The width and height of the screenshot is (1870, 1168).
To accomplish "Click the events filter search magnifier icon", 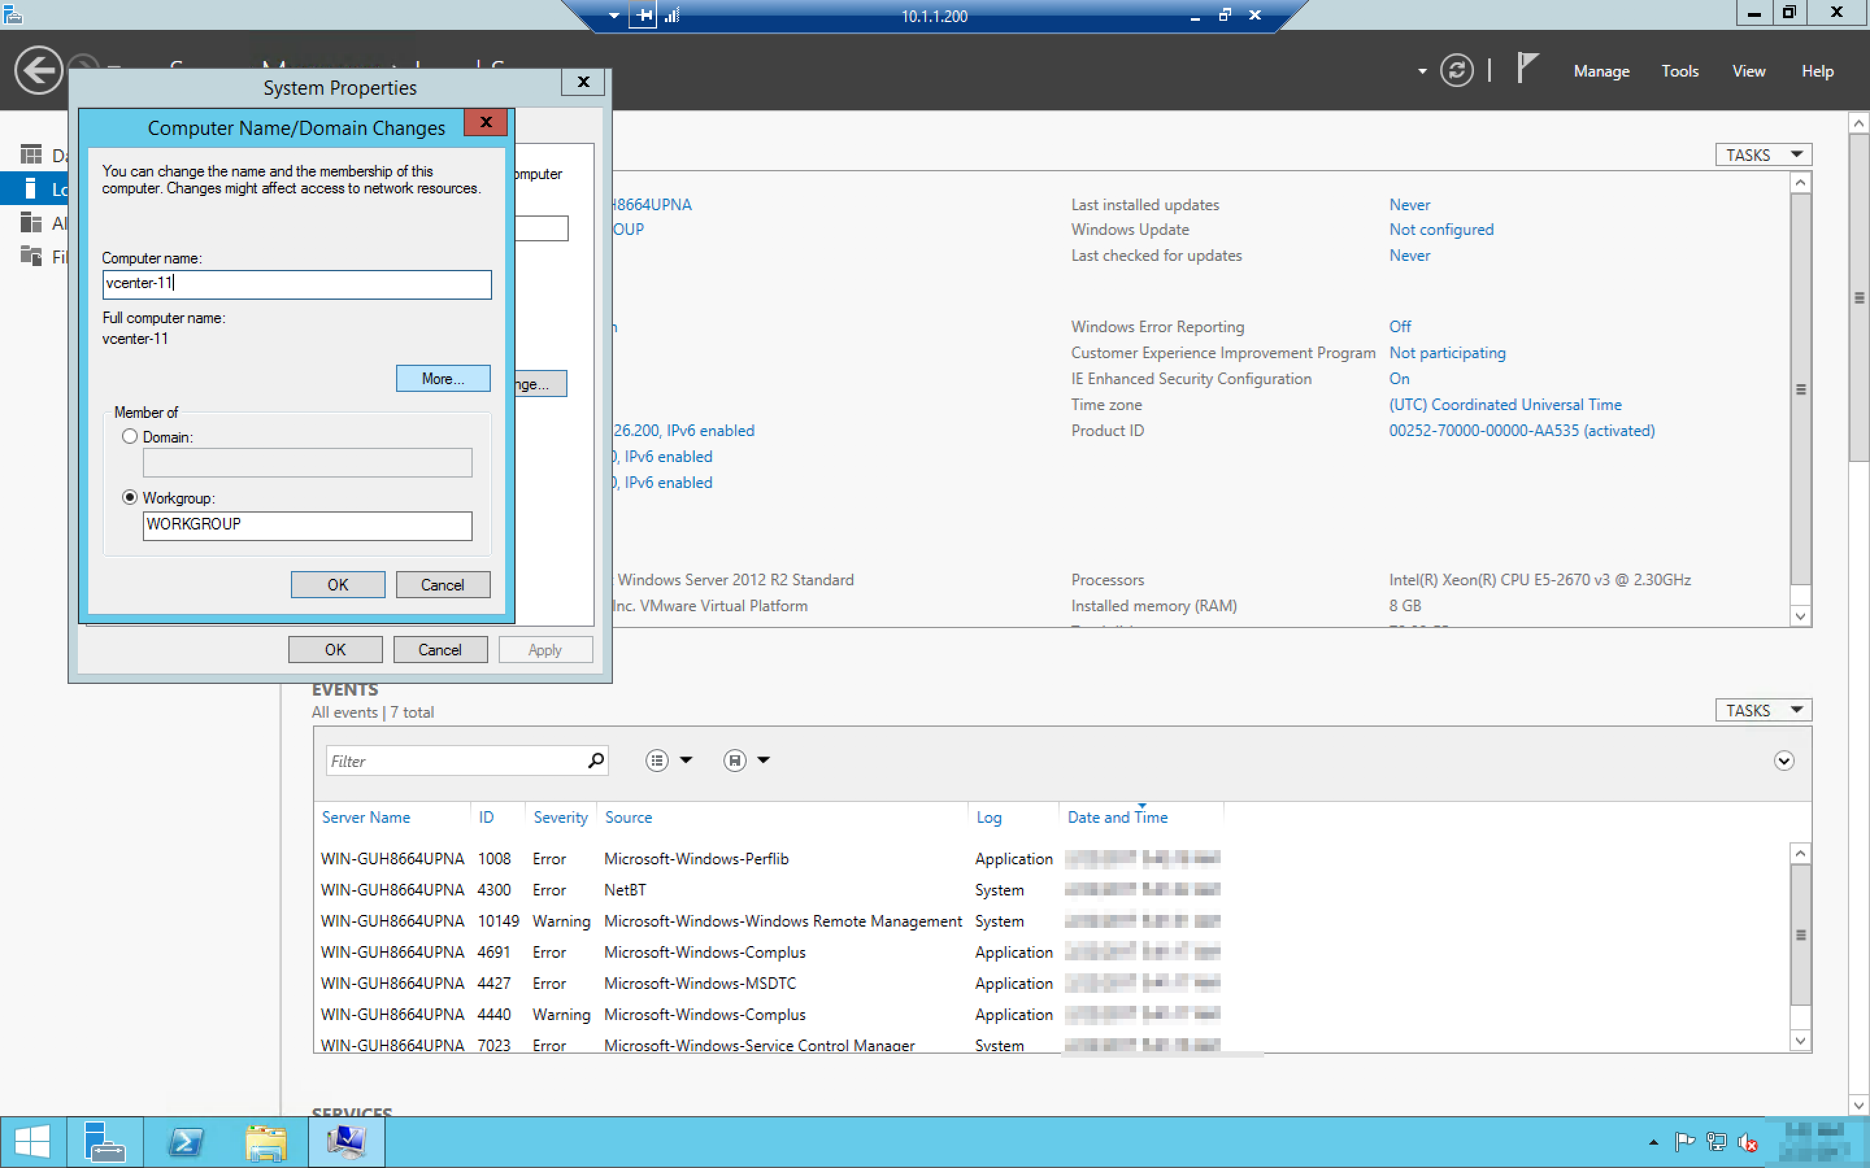I will coord(596,761).
